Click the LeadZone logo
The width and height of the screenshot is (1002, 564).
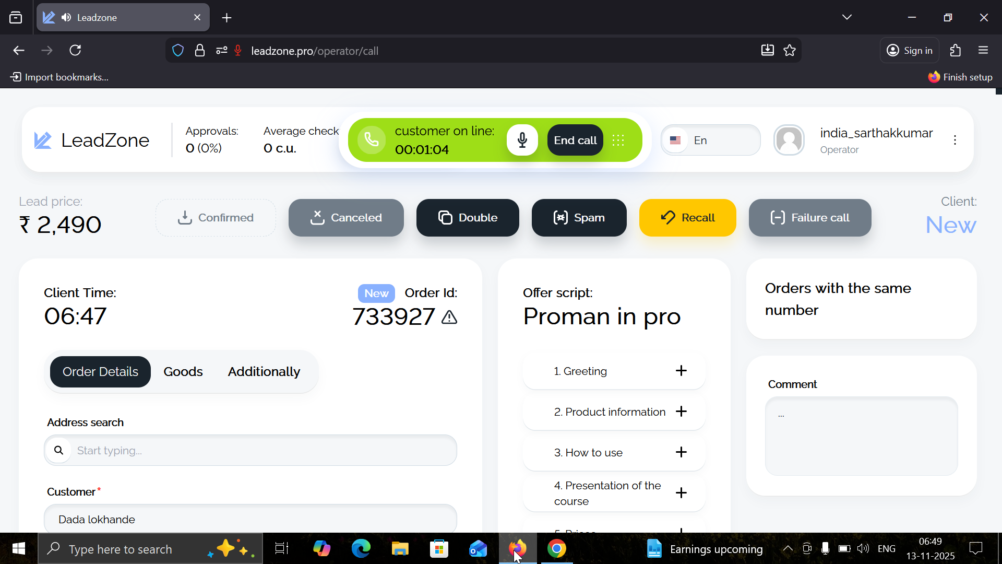tap(92, 140)
